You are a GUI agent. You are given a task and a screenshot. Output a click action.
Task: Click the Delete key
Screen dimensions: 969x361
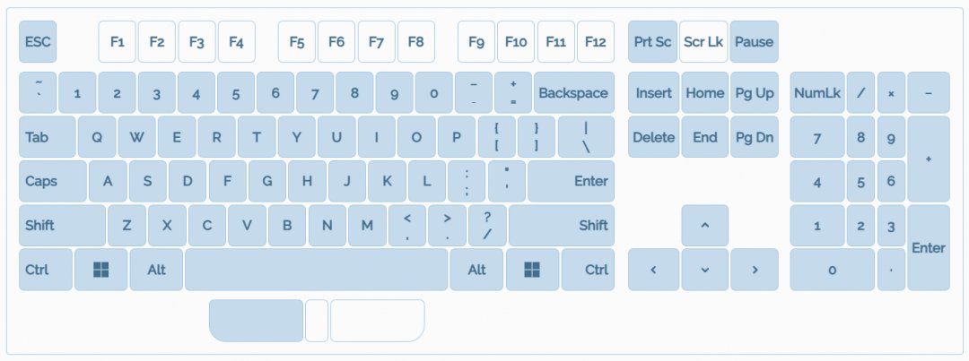click(x=653, y=137)
